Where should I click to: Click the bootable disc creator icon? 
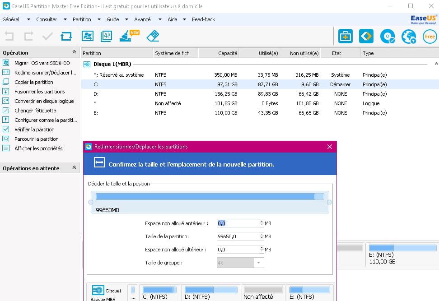click(x=387, y=37)
